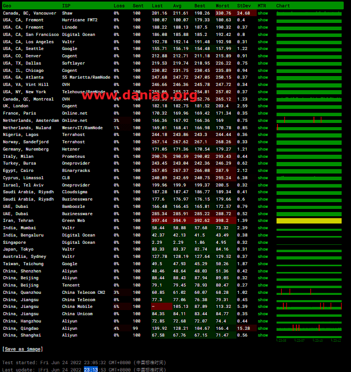
Task: Show MTR for San Francisco Digital Ocean
Action: [x=263, y=34]
